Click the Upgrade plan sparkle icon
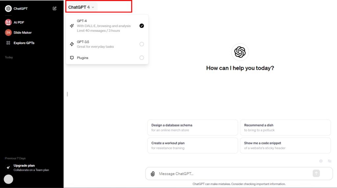 point(8,167)
